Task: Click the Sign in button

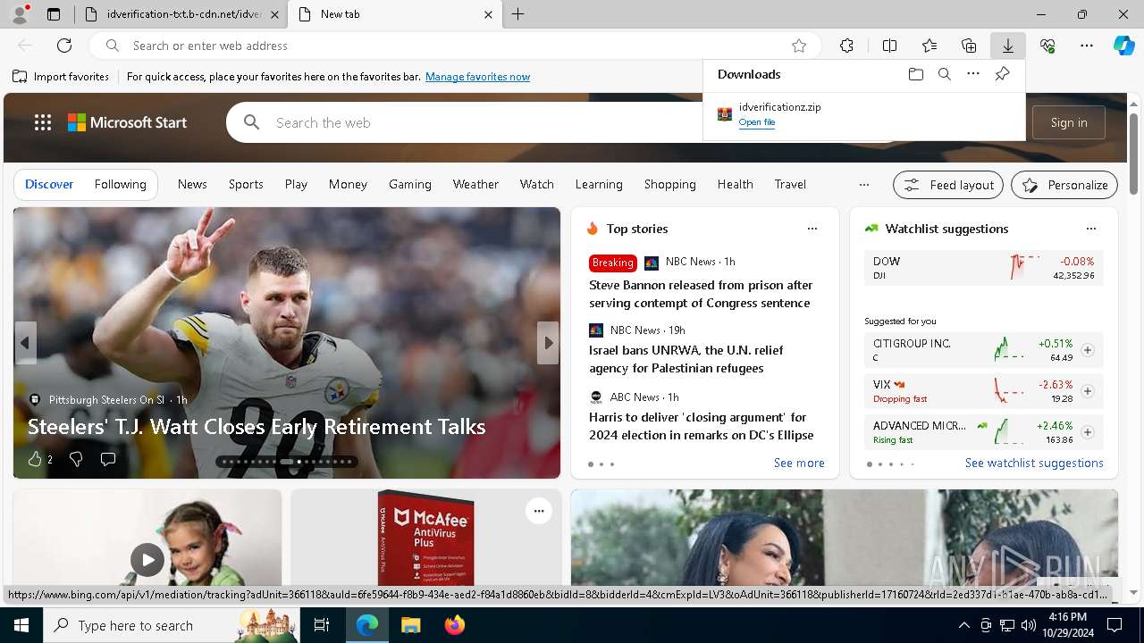Action: [x=1069, y=122]
